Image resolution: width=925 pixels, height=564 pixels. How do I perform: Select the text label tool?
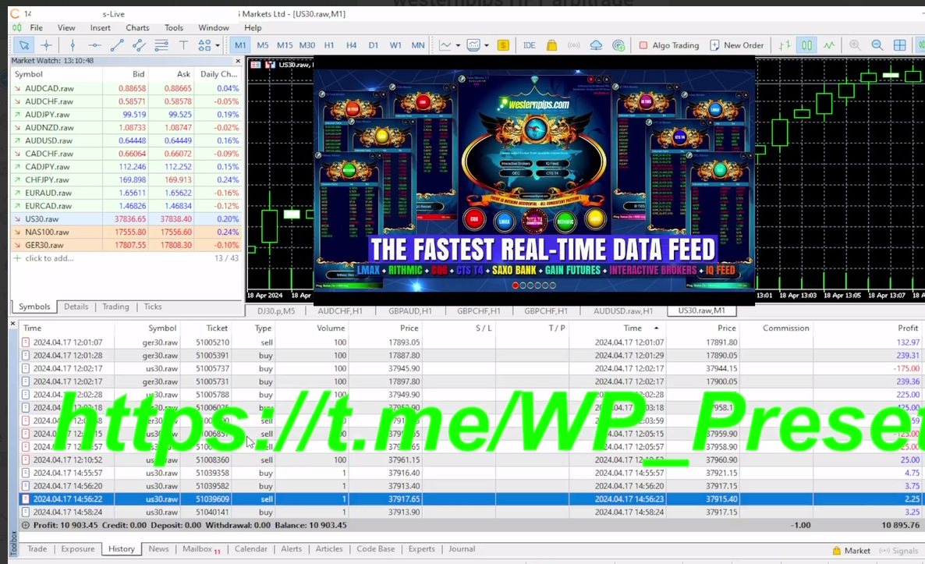click(x=183, y=45)
